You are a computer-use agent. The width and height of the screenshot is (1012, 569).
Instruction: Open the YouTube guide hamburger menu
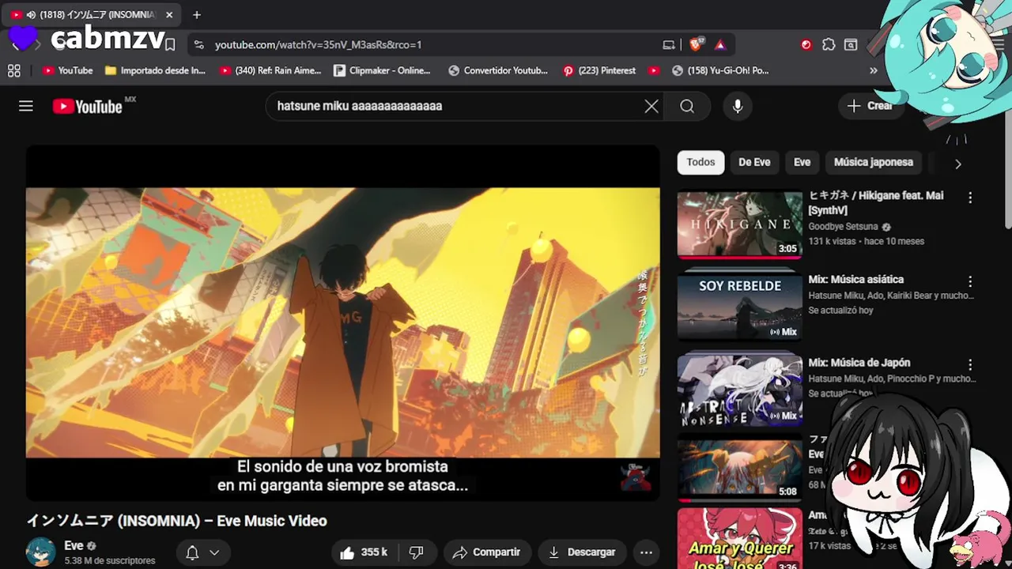[x=26, y=106]
